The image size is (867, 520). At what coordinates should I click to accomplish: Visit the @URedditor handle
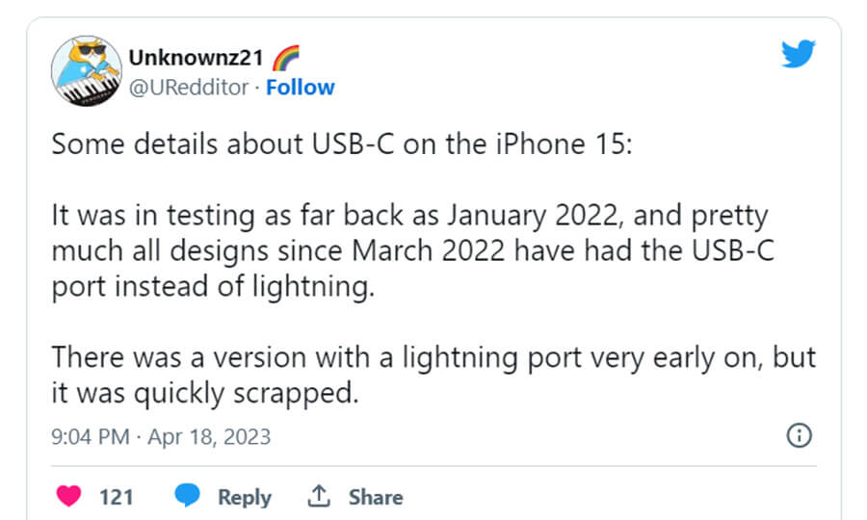click(189, 88)
